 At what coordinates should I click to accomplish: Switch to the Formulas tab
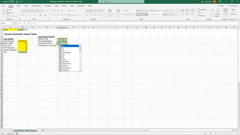point(48,6)
